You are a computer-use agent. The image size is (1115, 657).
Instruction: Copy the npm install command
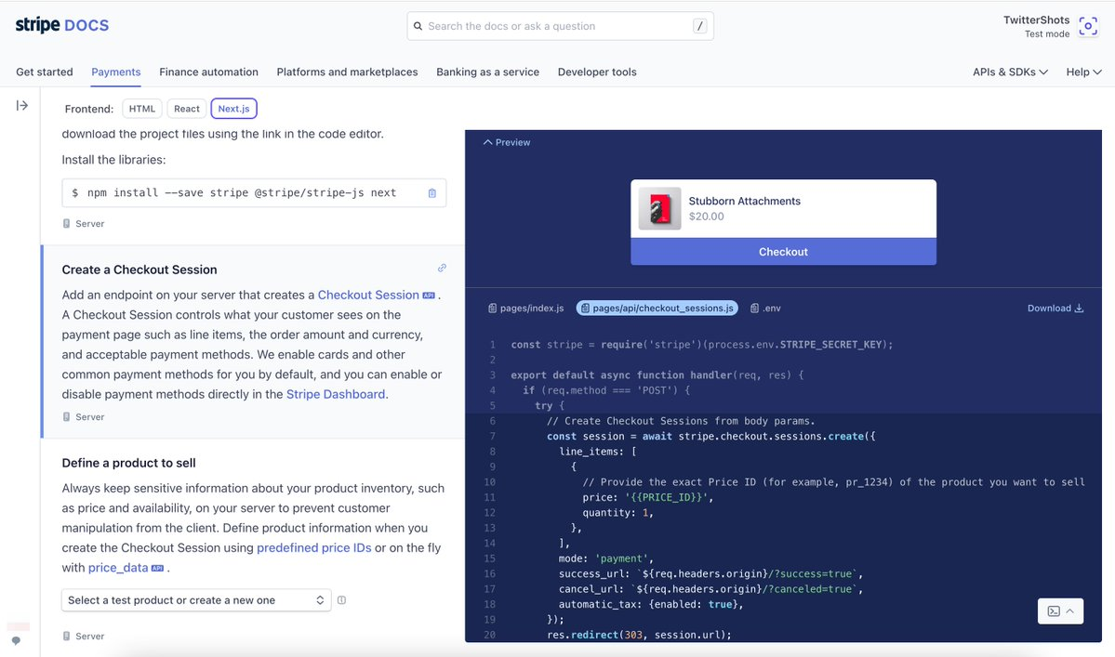tap(431, 193)
